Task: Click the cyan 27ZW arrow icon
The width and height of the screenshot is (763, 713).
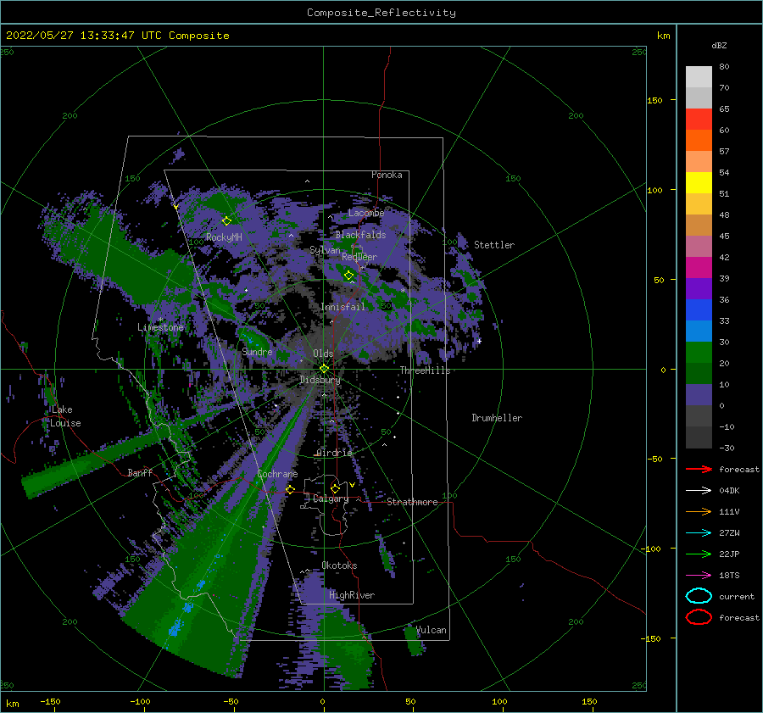Action: pyautogui.click(x=699, y=533)
